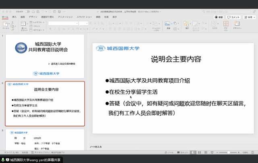Image resolution: width=258 pixels, height=163 pixels.
Task: Click the zoom in plus icon
Action: pyautogui.click(x=239, y=153)
